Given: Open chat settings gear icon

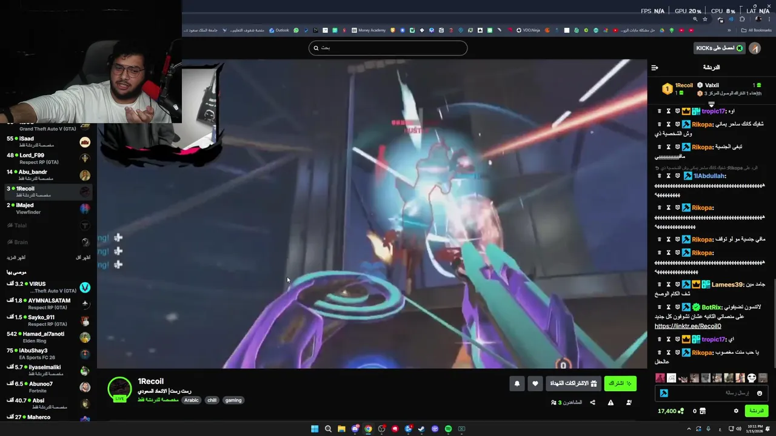Looking at the screenshot, I should [736, 411].
